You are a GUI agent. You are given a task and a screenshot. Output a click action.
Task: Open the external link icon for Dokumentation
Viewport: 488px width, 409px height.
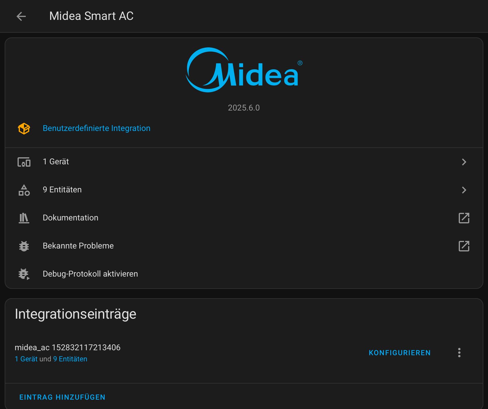click(464, 218)
